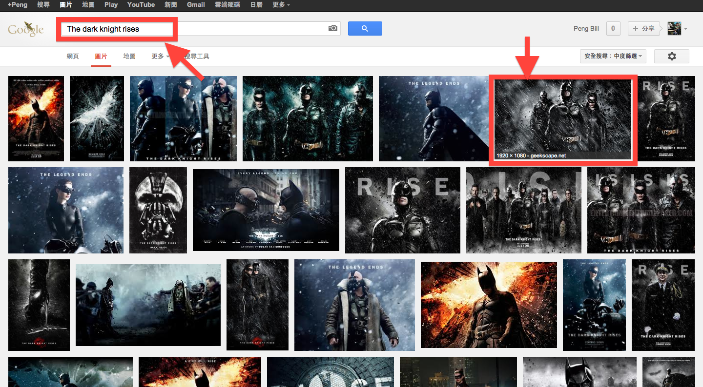703x387 pixels.
Task: Open the full cast lineup poster thumbnail
Action: pyautogui.click(x=524, y=210)
